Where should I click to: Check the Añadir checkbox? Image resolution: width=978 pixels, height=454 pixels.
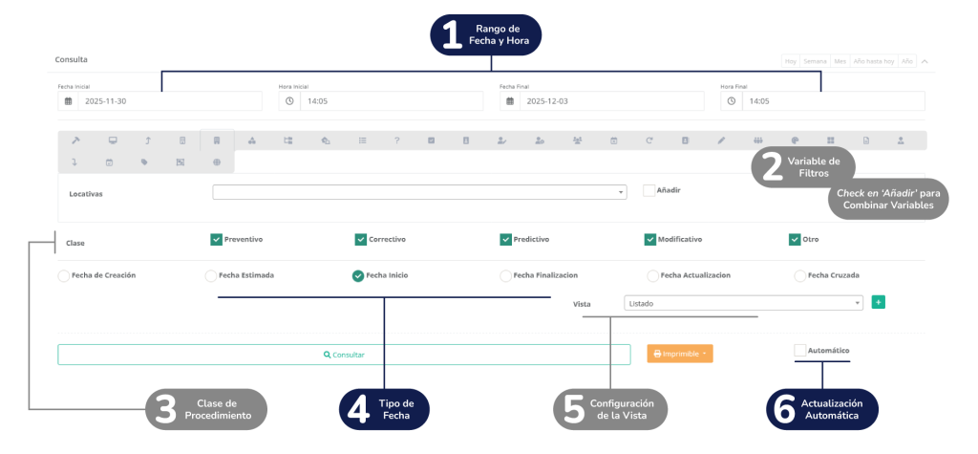[648, 190]
